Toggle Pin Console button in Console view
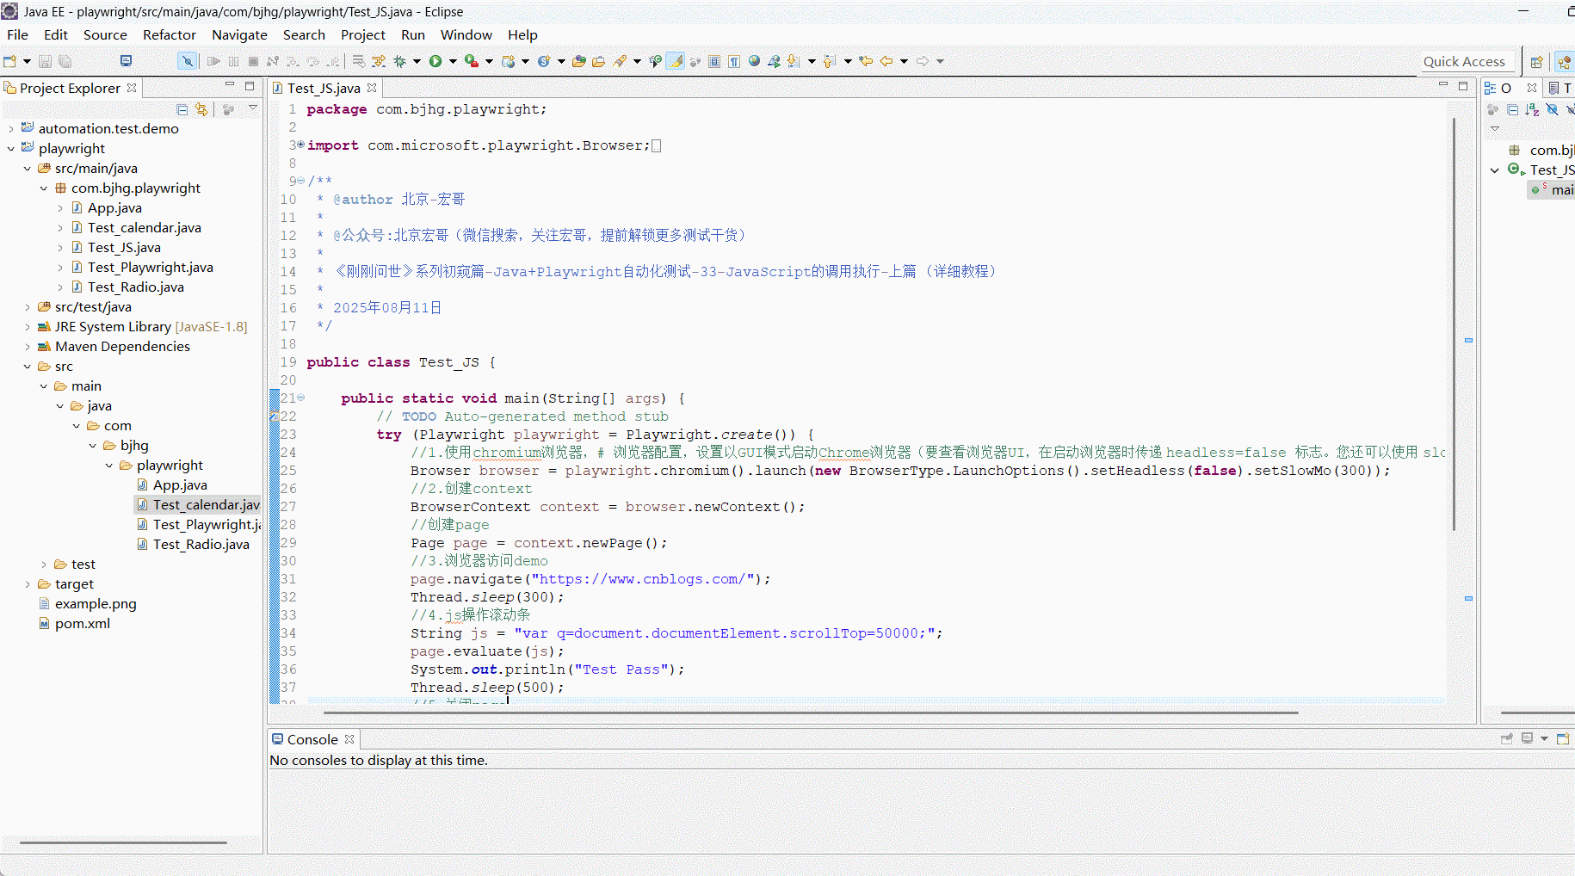The width and height of the screenshot is (1575, 876). 1507,738
